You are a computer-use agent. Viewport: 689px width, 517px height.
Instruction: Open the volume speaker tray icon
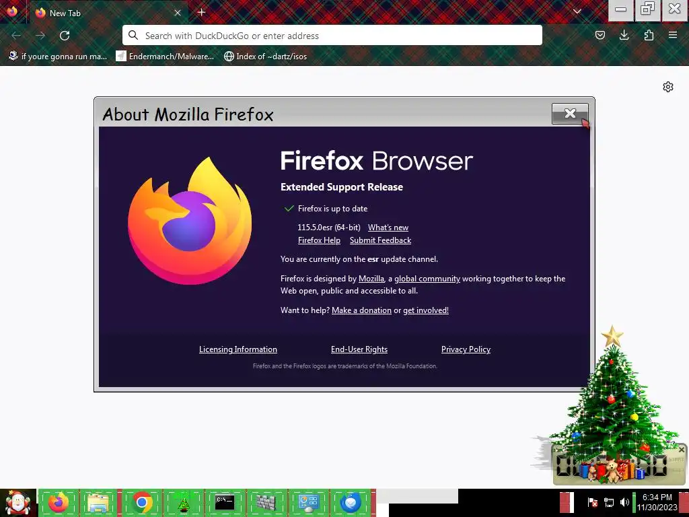[624, 502]
